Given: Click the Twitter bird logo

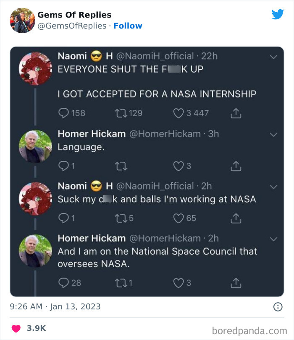Looking at the screenshot, I should [278, 14].
